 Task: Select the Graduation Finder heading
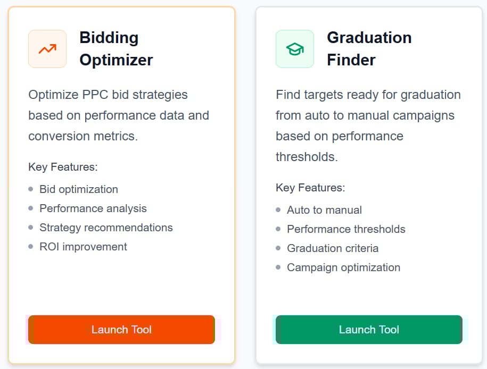369,48
